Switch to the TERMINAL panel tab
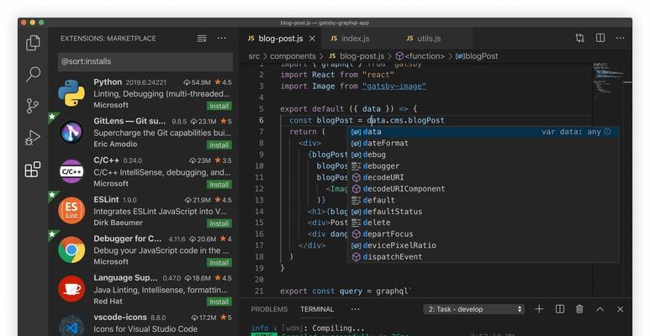 tap(317, 309)
